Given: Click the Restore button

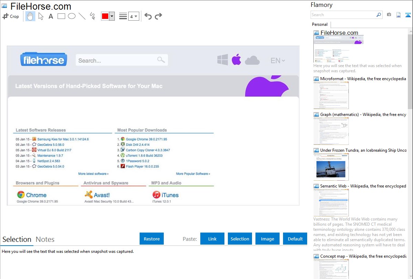Looking at the screenshot, I should pyautogui.click(x=152, y=239).
